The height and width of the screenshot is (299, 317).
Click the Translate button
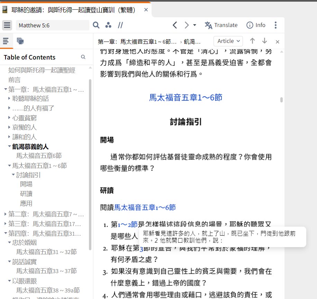(221, 25)
